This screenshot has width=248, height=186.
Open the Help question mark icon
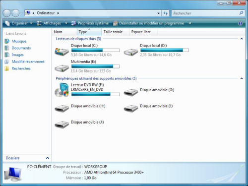tap(240, 23)
